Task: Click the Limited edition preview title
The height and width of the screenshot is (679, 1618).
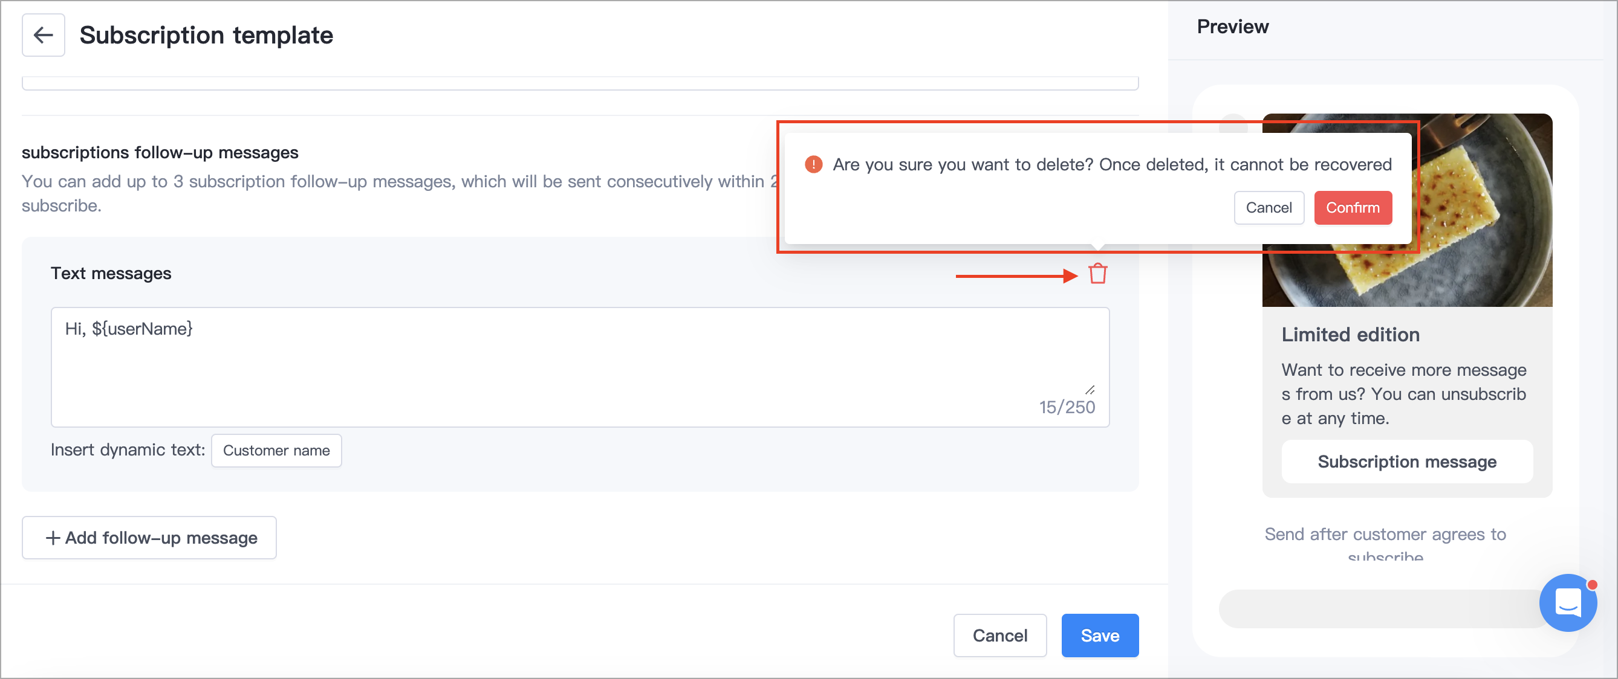Action: coord(1350,335)
